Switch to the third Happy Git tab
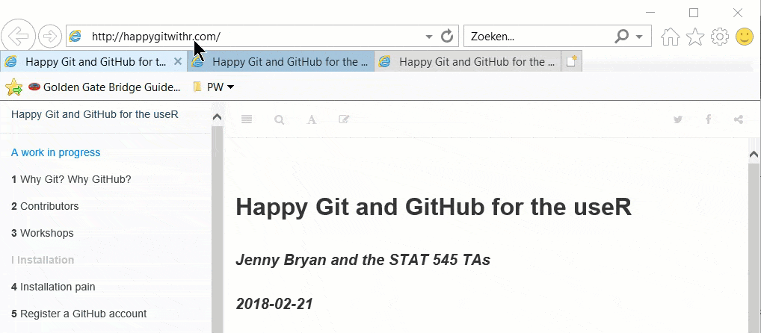761x333 pixels. (468, 61)
